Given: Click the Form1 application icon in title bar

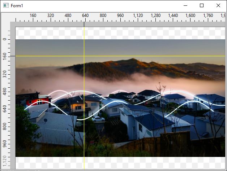Looking at the screenshot, I should click(6, 5).
